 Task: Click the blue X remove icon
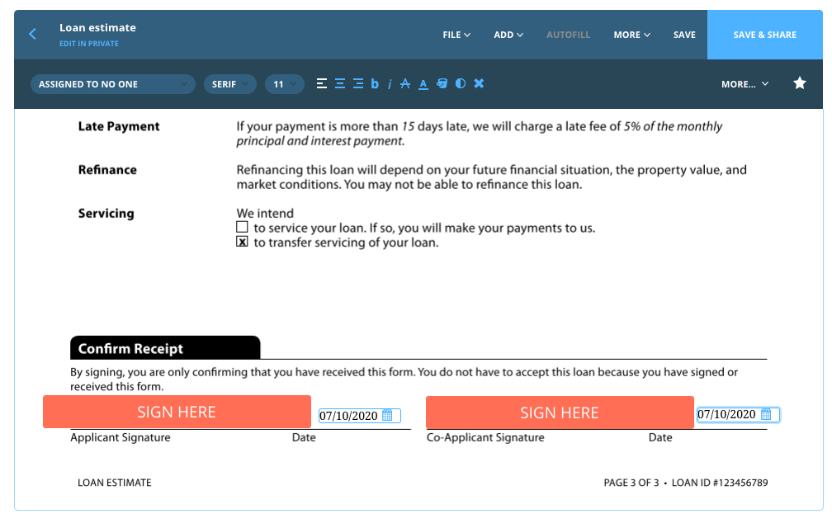479,84
